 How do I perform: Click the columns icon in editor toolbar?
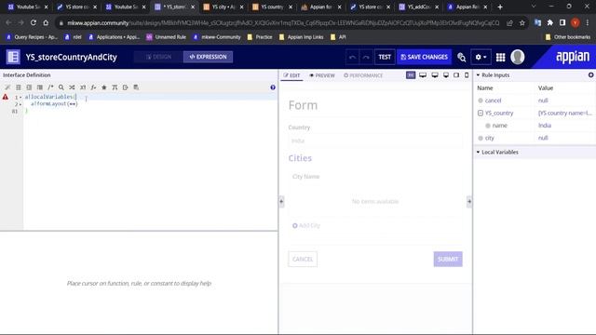pyautogui.click(x=39, y=87)
